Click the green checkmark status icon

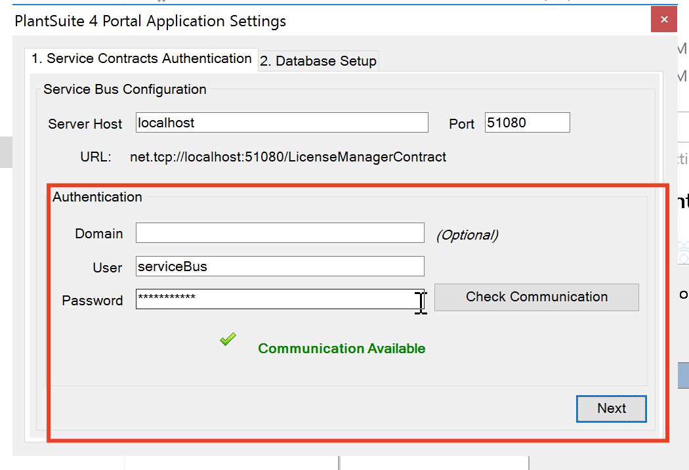pyautogui.click(x=228, y=339)
